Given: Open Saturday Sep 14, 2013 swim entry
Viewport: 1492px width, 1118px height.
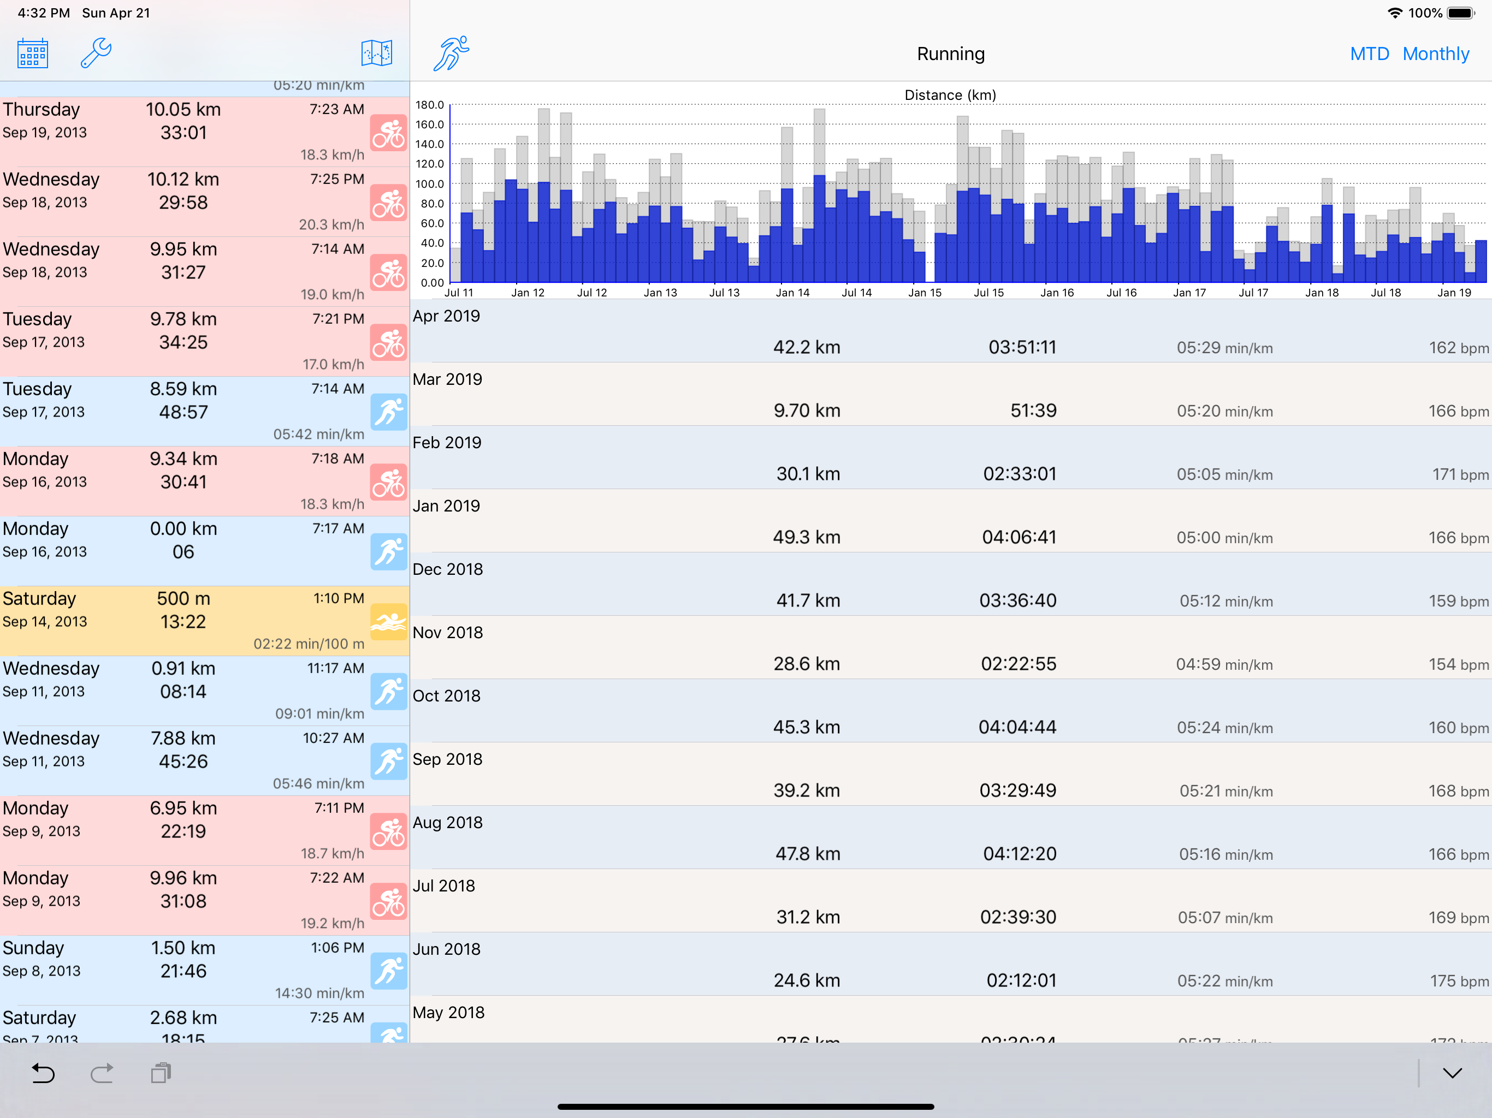Looking at the screenshot, I should coord(204,622).
